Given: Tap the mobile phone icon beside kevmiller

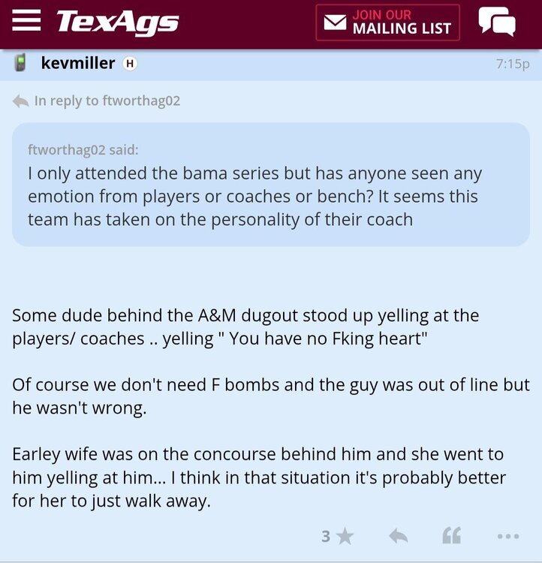Looking at the screenshot, I should click(x=21, y=63).
